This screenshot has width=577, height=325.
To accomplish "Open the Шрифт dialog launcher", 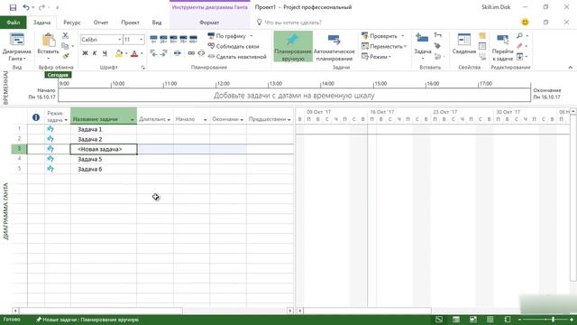I will [x=142, y=68].
